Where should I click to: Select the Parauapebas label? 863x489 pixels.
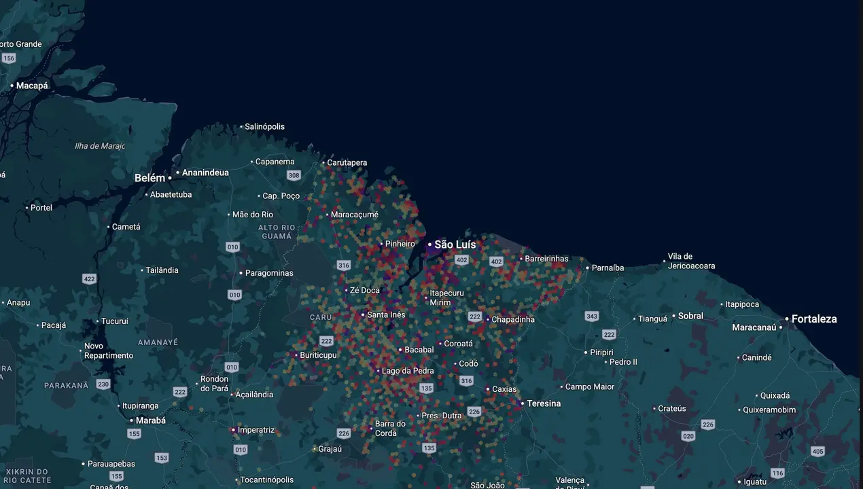(x=111, y=464)
